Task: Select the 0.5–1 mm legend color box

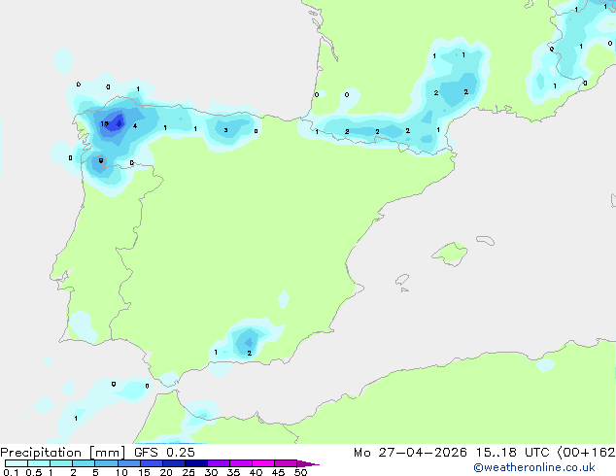Action: pyautogui.click(x=39, y=463)
